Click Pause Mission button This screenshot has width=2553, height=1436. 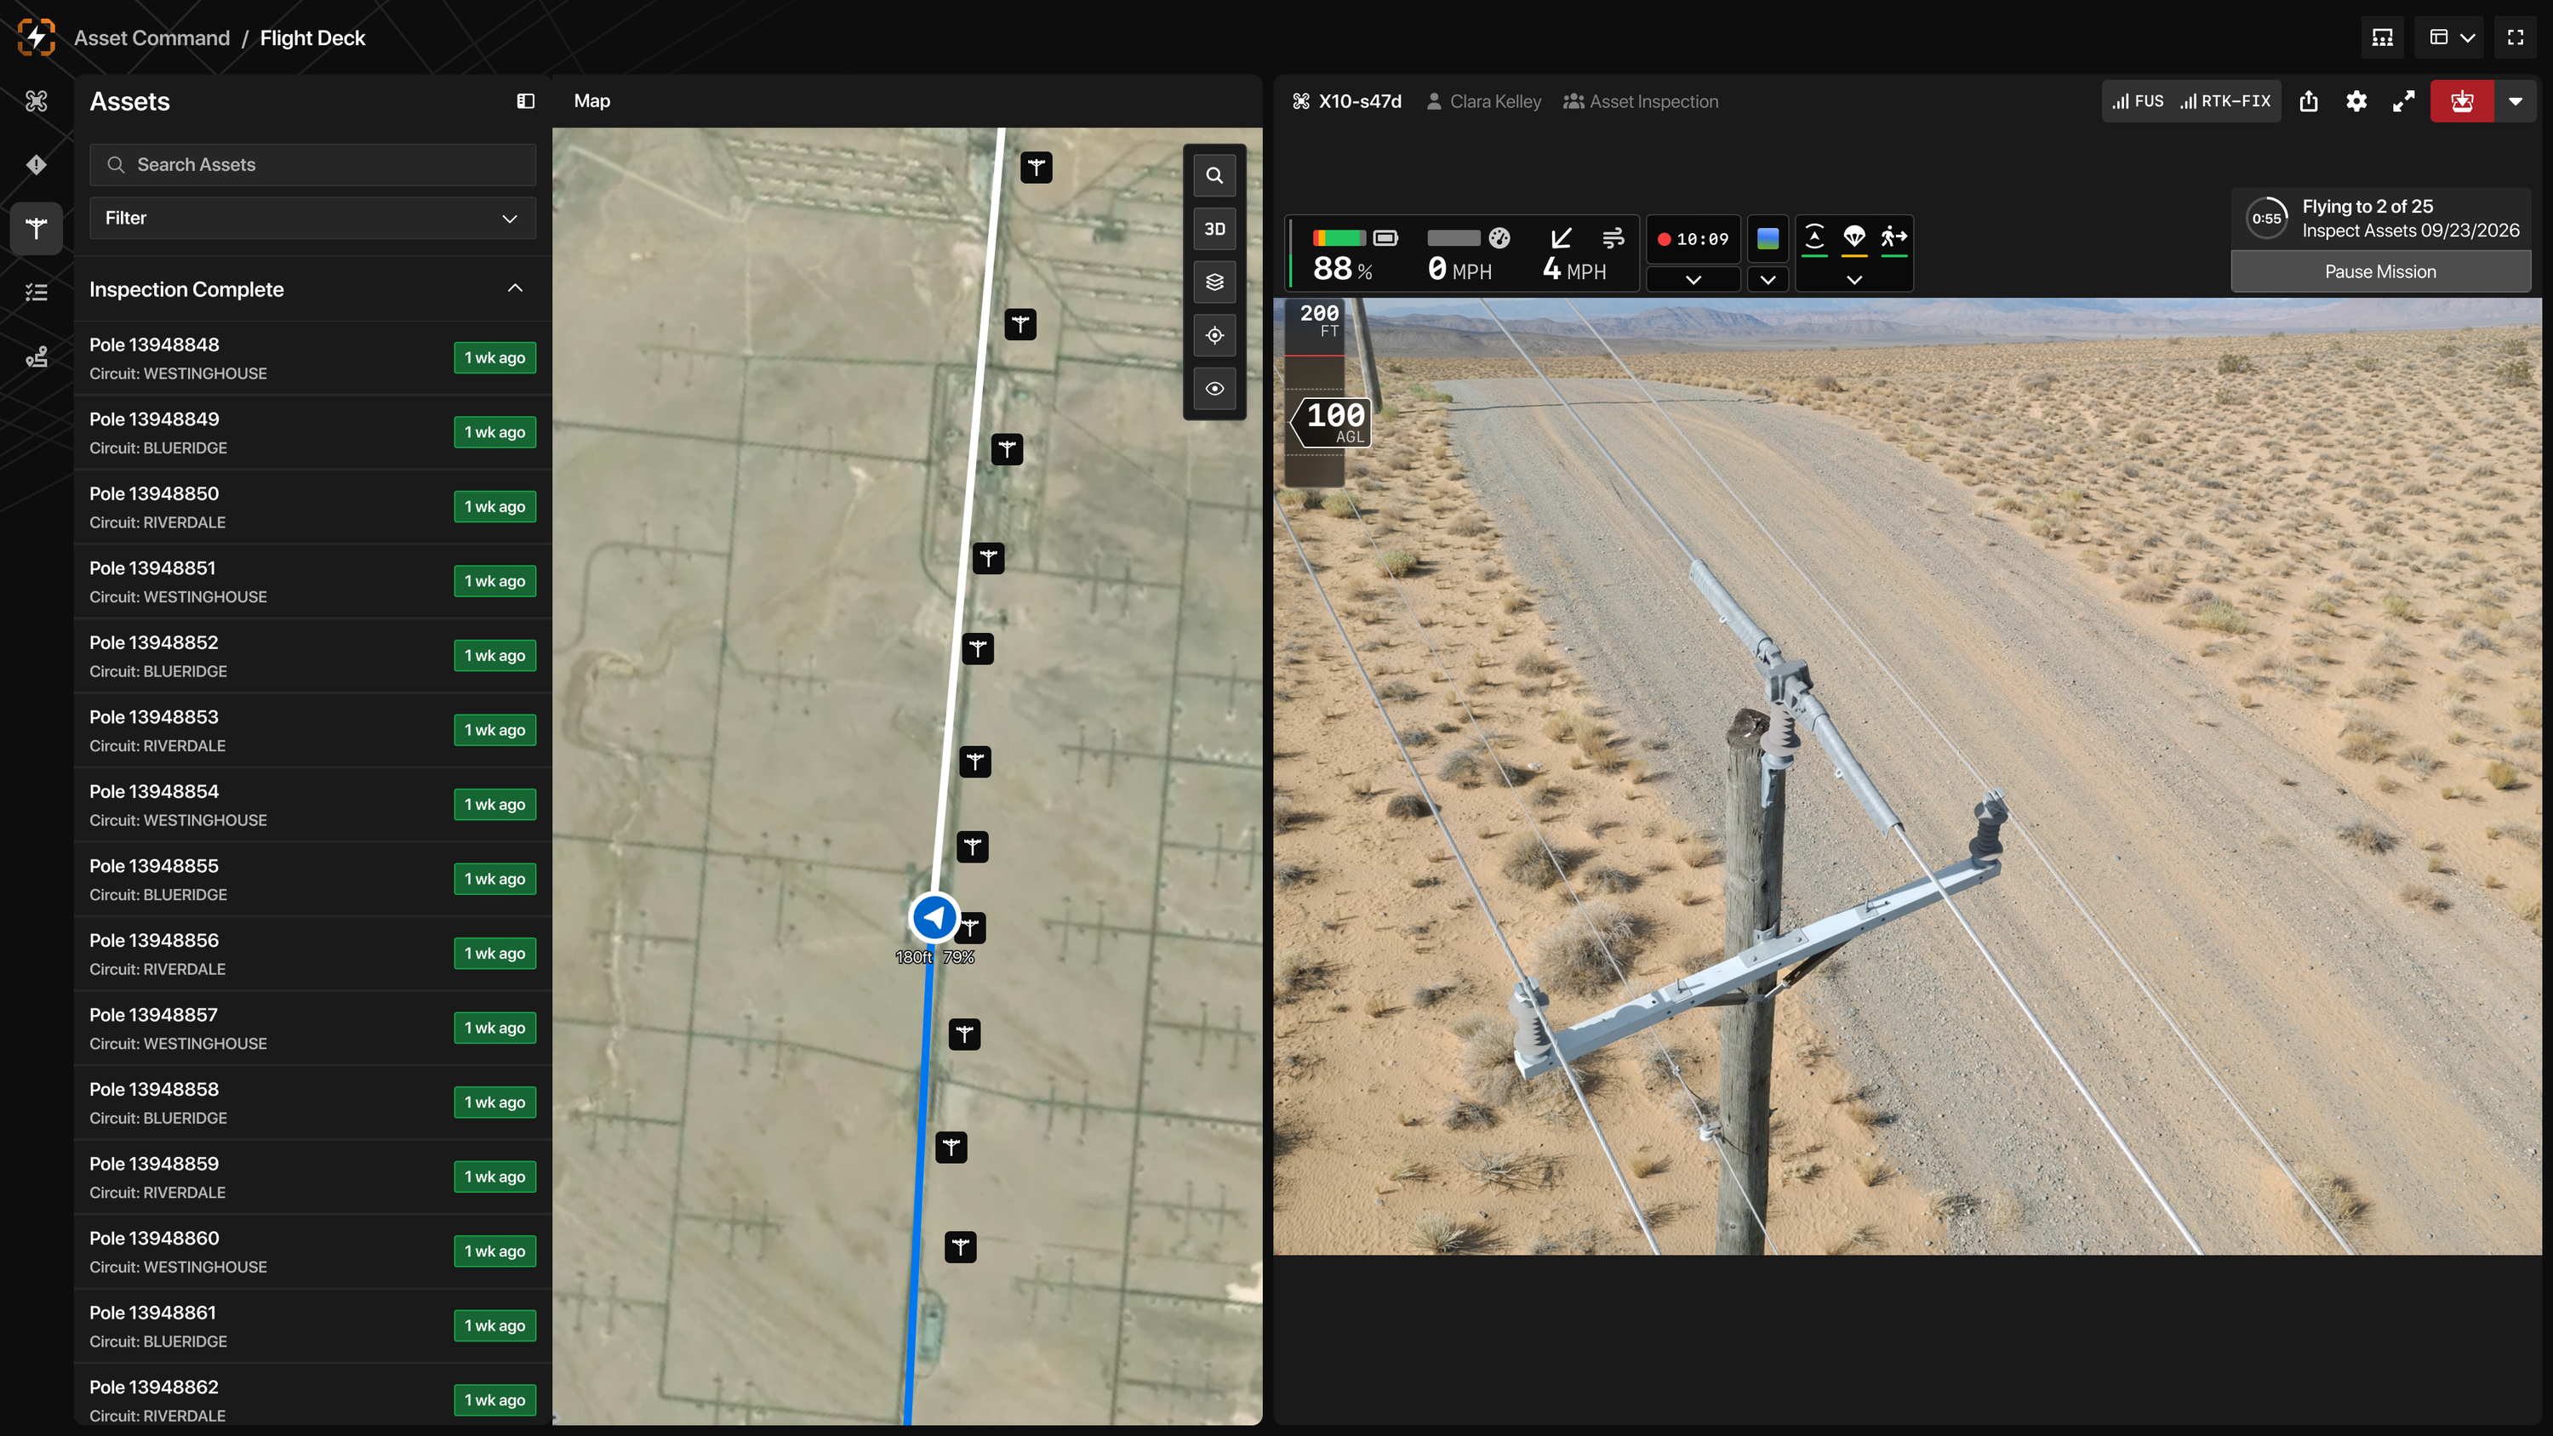tap(2379, 271)
